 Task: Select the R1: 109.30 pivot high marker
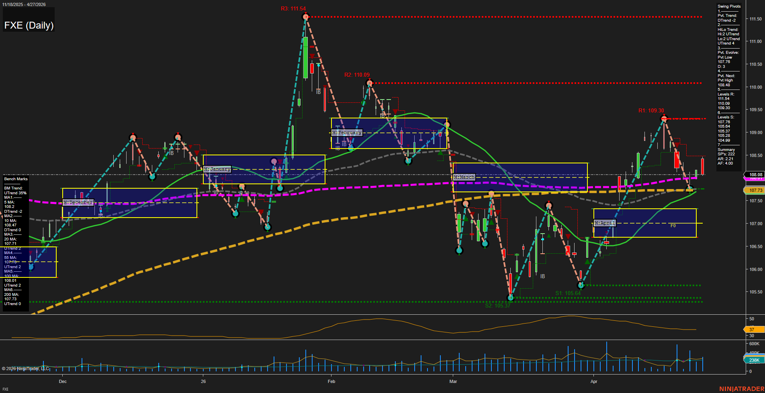click(664, 118)
